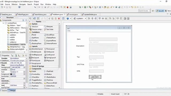Select GridBagLayout in Palette

[36, 55]
